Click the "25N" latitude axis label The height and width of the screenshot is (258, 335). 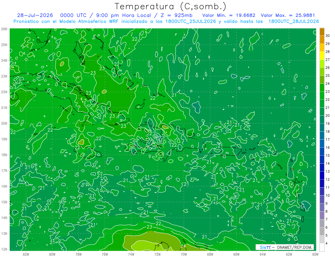pyautogui.click(x=4, y=45)
